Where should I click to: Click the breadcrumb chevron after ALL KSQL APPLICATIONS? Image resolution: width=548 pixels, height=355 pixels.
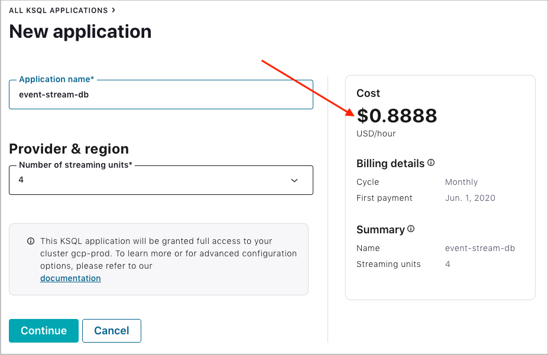[114, 10]
